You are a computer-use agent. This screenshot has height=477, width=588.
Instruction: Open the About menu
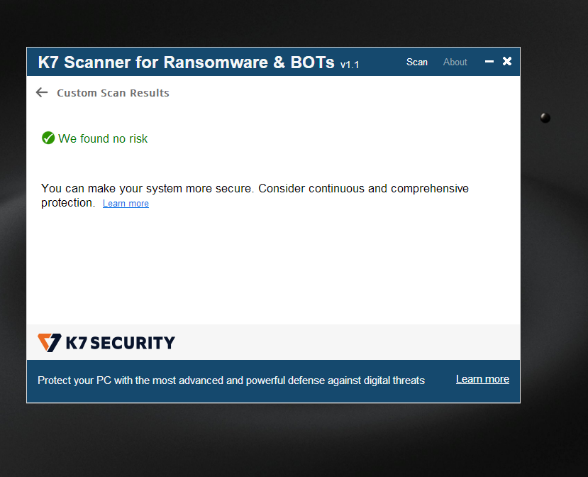tap(455, 62)
